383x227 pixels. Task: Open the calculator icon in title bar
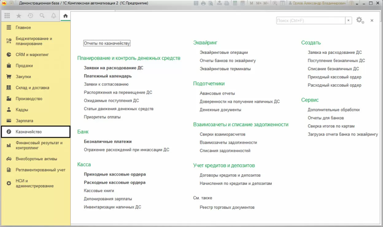235,3
